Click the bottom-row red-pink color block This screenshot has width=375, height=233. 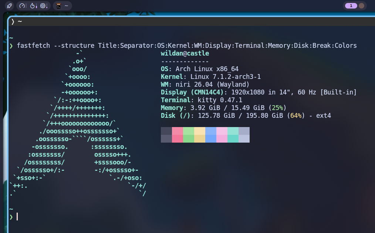(x=178, y=139)
